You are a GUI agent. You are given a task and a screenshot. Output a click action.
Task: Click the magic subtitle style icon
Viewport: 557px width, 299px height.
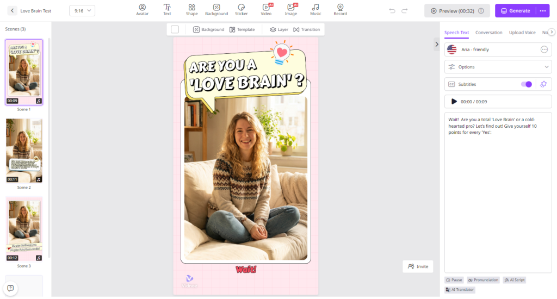click(x=543, y=84)
